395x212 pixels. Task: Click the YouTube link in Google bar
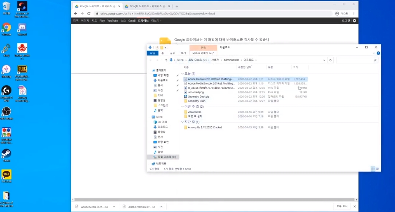point(112,21)
